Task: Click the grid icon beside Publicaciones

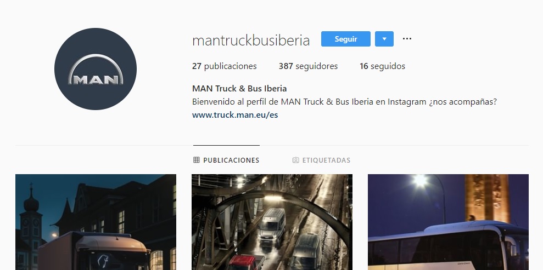Action: pos(197,160)
